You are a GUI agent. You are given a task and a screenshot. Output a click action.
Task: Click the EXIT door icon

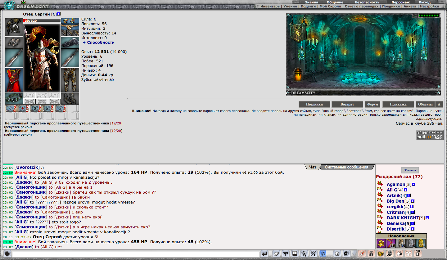418,253
